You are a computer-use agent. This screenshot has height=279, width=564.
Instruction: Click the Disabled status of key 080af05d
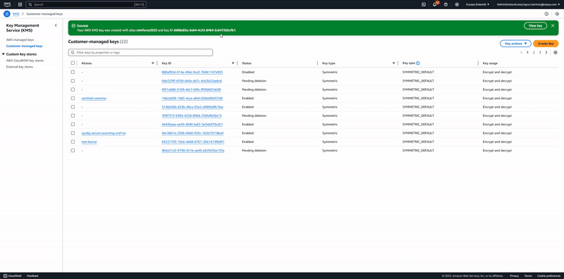[x=248, y=73]
